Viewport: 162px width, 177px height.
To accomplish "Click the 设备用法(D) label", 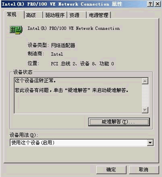I will 24,135.
